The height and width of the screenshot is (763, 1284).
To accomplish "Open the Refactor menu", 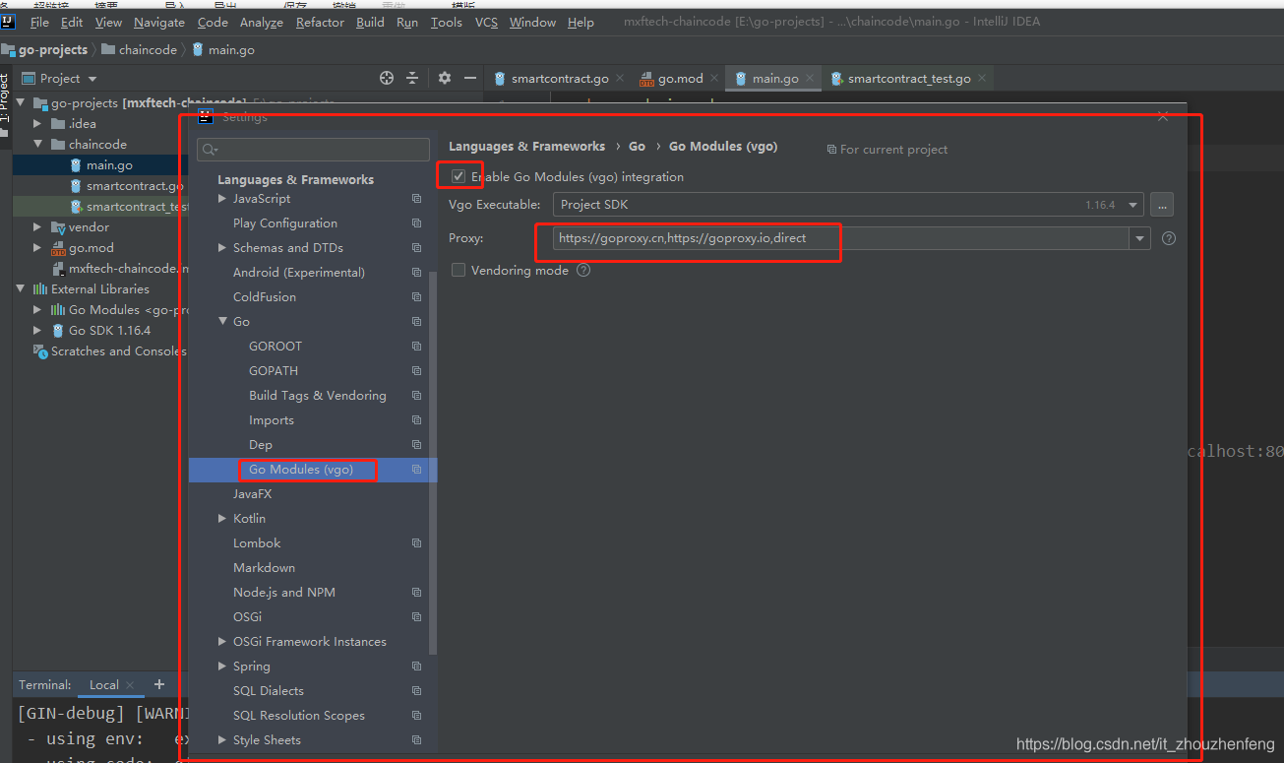I will [x=320, y=22].
